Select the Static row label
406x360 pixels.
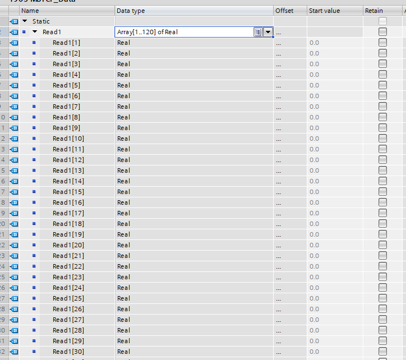coord(41,21)
